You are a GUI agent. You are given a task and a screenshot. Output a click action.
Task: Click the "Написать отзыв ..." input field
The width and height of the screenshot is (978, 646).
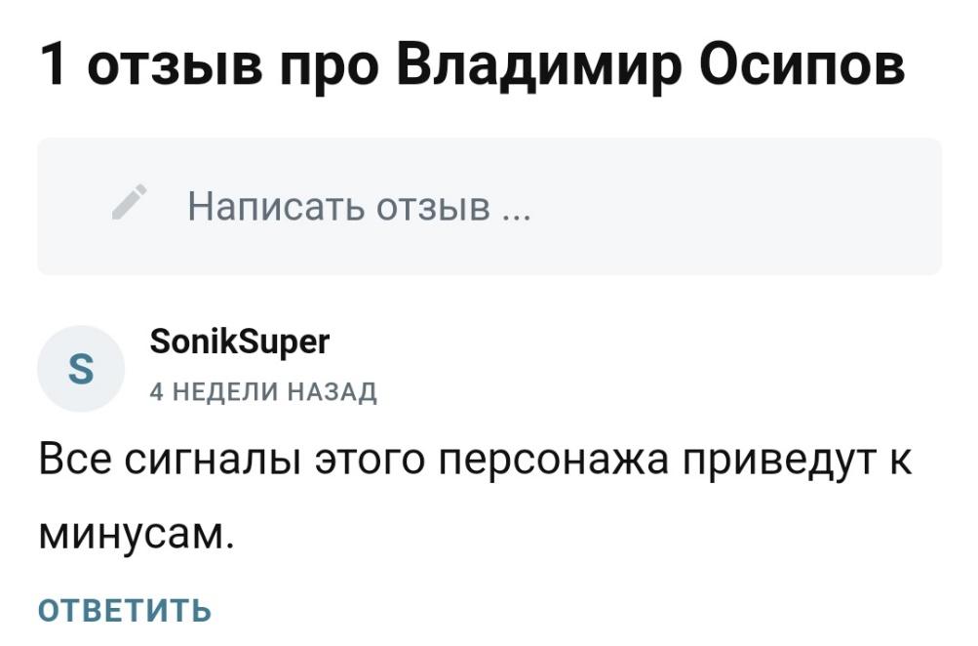point(489,206)
